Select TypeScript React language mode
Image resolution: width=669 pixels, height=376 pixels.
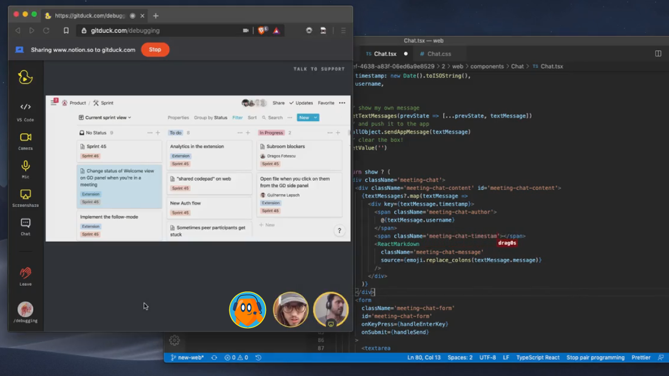click(538, 358)
